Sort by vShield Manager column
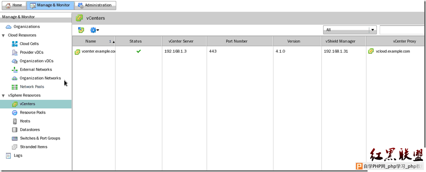Image resolution: width=426 pixels, height=172 pixels. [x=344, y=41]
